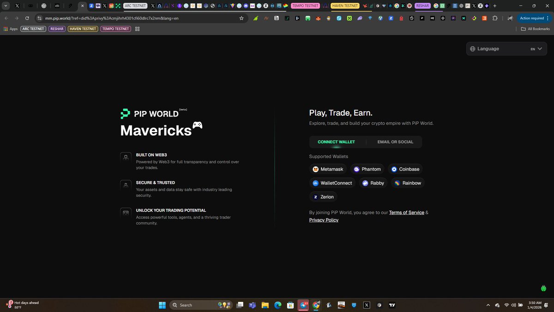Open the RESHAR bookmark
554x312 pixels.
point(57,29)
